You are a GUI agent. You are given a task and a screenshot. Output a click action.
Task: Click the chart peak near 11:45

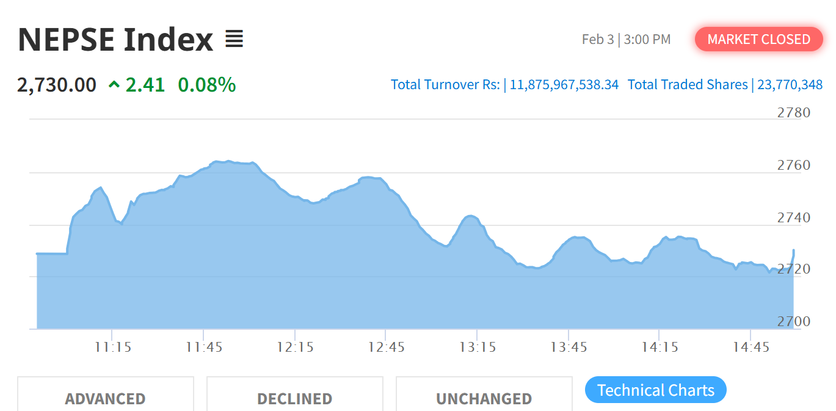pyautogui.click(x=227, y=161)
